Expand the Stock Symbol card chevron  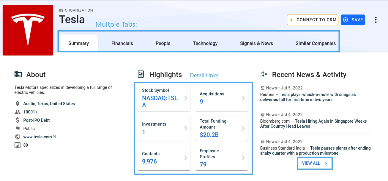pos(186,98)
